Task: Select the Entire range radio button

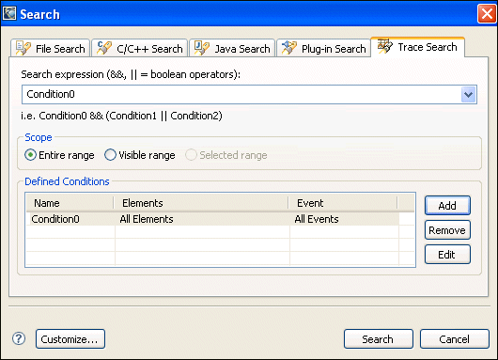Action: click(30, 155)
